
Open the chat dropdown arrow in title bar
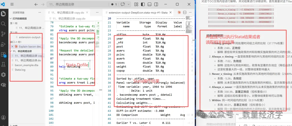pyautogui.click(x=129, y=4)
